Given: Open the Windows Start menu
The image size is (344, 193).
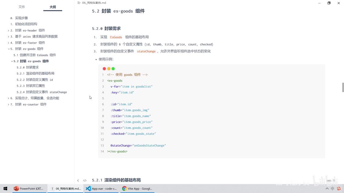Looking at the screenshot, I should (x=5, y=188).
